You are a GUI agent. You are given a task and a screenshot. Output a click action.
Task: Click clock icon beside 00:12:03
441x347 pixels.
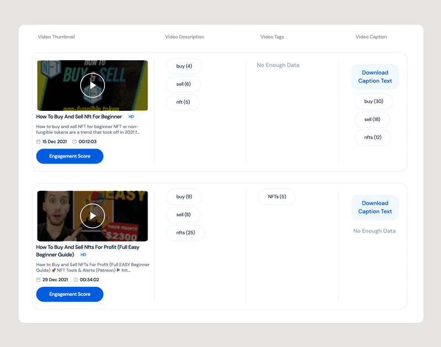point(75,142)
